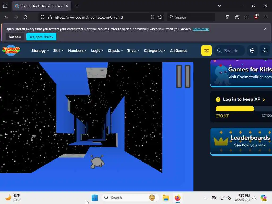Select the Run 3 browser tab
The height and width of the screenshot is (204, 272).
(42, 6)
